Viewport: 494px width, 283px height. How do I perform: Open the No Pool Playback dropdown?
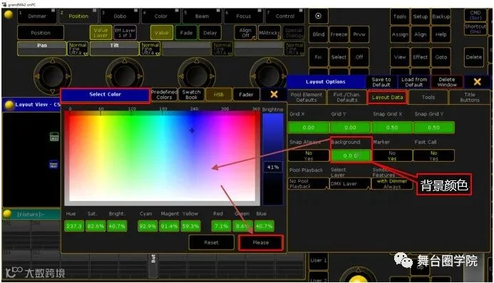click(309, 183)
